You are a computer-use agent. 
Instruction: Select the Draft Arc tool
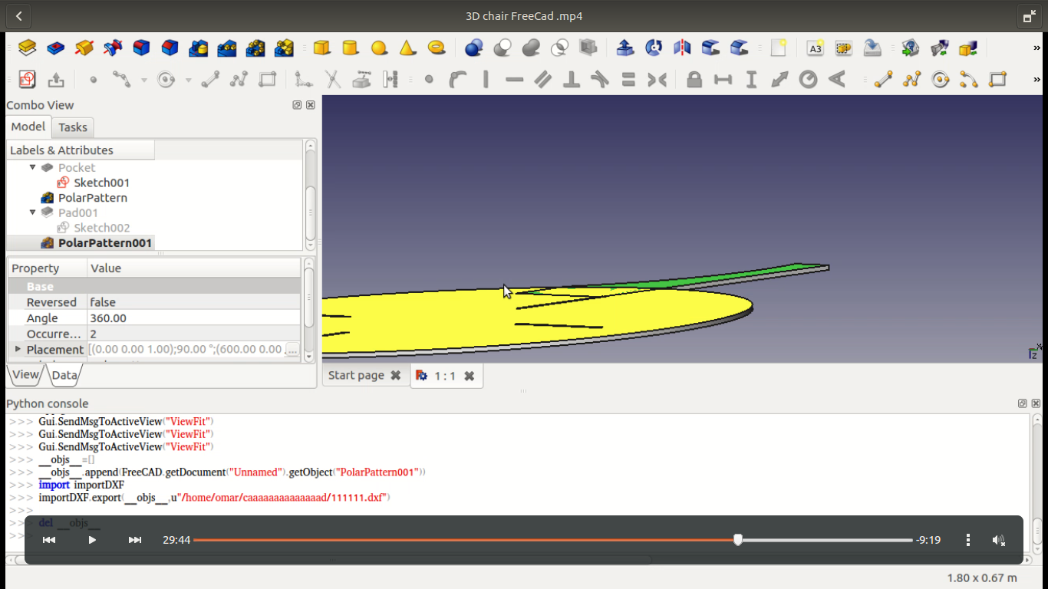pyautogui.click(x=969, y=79)
